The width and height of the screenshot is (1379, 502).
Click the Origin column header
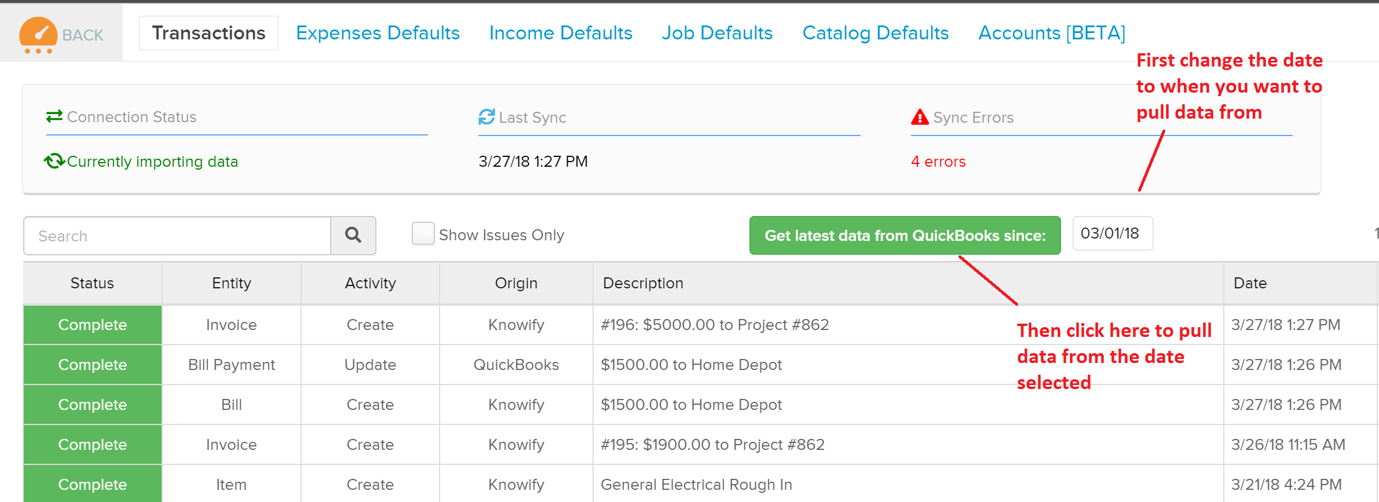[x=516, y=283]
